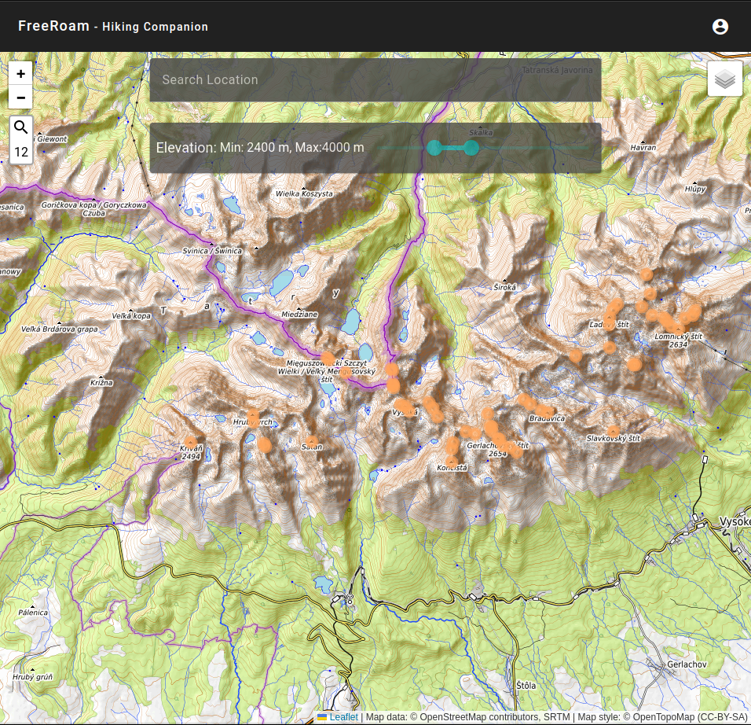The height and width of the screenshot is (725, 751).
Task: Click the Slavkovský štít peak marker
Action: 613,431
